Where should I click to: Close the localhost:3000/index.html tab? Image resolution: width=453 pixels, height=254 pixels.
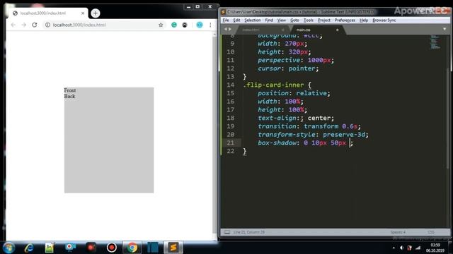point(83,13)
